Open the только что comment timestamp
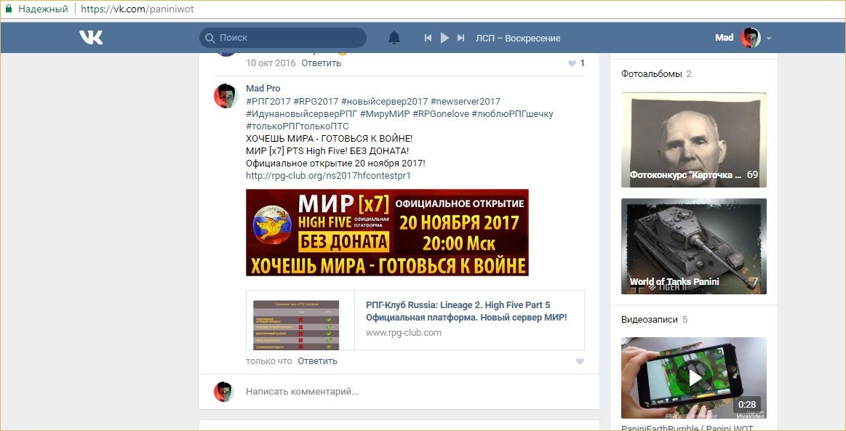846x431 pixels. 268,361
